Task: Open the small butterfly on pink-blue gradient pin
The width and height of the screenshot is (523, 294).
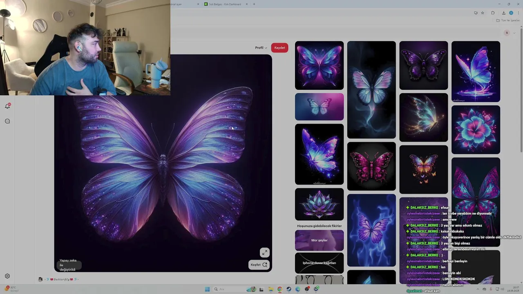Action: [x=319, y=107]
